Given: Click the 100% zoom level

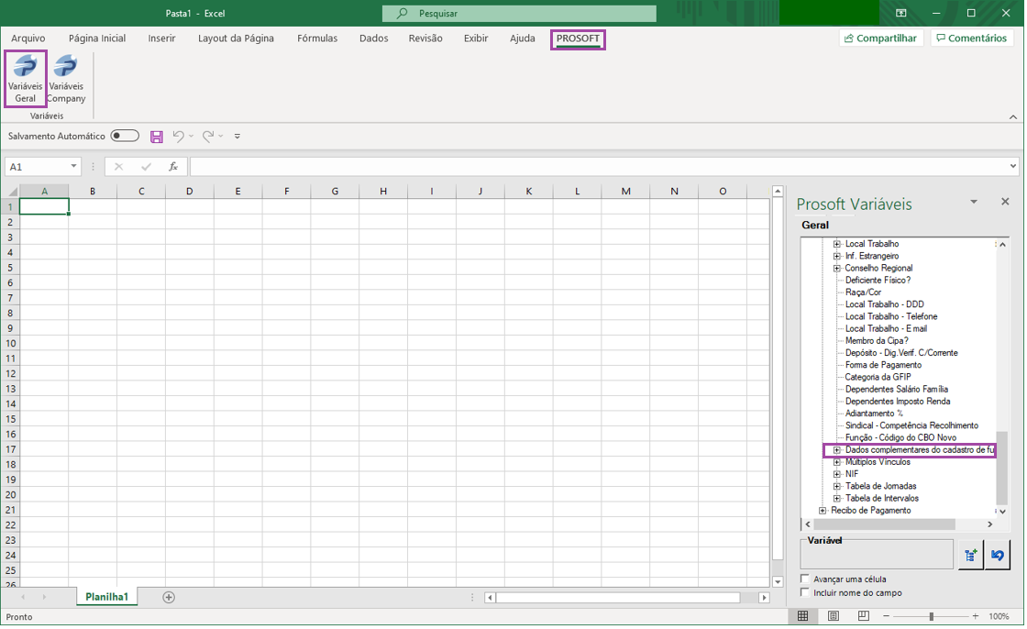Looking at the screenshot, I should point(999,616).
